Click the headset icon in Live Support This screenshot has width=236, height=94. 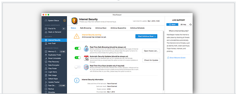coord(191,25)
